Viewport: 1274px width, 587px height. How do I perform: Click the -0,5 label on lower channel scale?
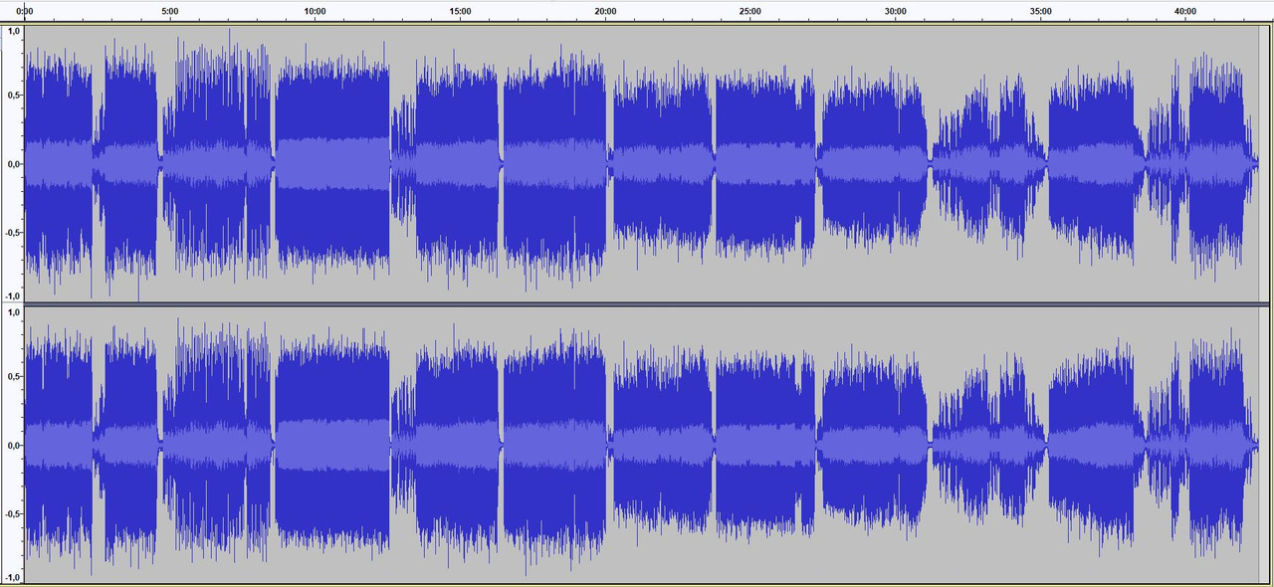tap(11, 513)
